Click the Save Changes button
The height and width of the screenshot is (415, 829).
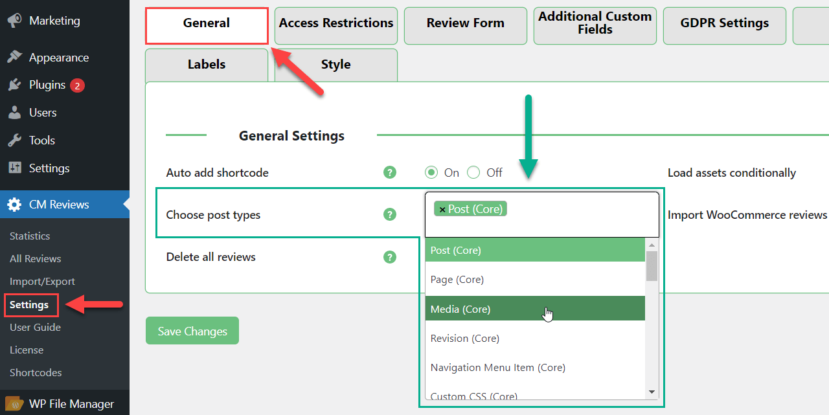point(192,331)
